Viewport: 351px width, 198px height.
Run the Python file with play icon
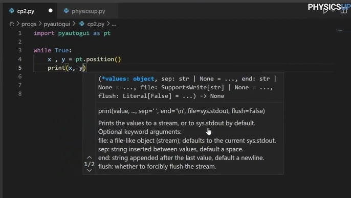[x=325, y=11]
